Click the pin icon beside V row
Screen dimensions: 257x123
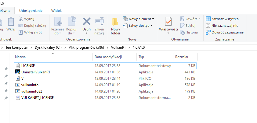pyautogui.click(x=6, y=83)
